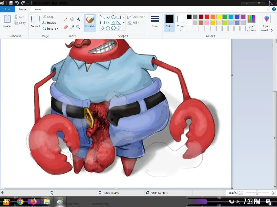Open the shape Fill dropdown

click(133, 23)
